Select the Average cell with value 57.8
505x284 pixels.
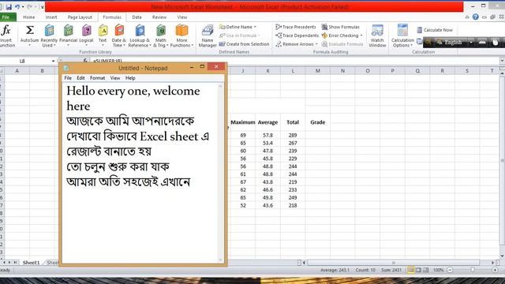(267, 135)
